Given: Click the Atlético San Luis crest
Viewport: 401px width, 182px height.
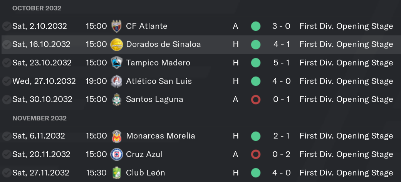Looking at the screenshot, I should (117, 81).
